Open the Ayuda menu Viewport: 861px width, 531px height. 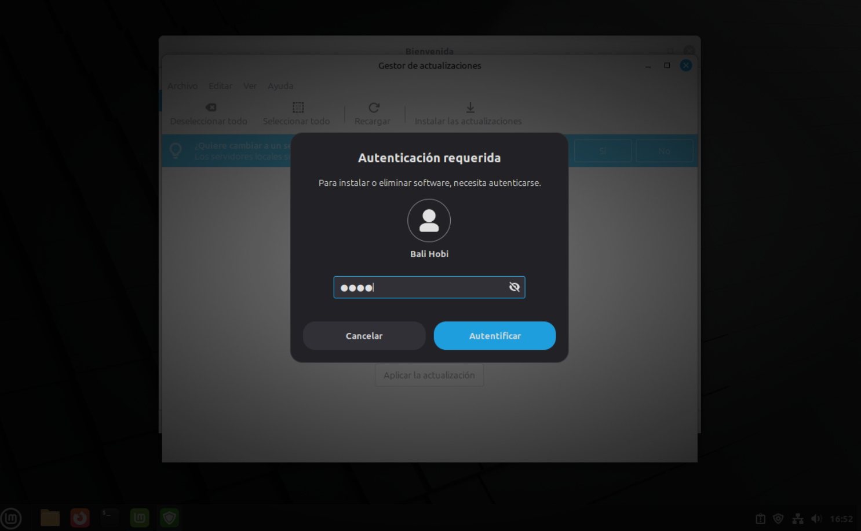(x=280, y=86)
